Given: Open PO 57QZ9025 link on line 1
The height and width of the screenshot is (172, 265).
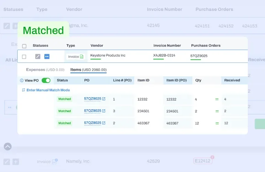Looking at the screenshot, I should pyautogui.click(x=93, y=99).
